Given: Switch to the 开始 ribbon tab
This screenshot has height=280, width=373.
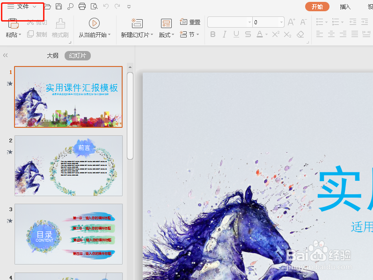Looking at the screenshot, I should point(317,7).
